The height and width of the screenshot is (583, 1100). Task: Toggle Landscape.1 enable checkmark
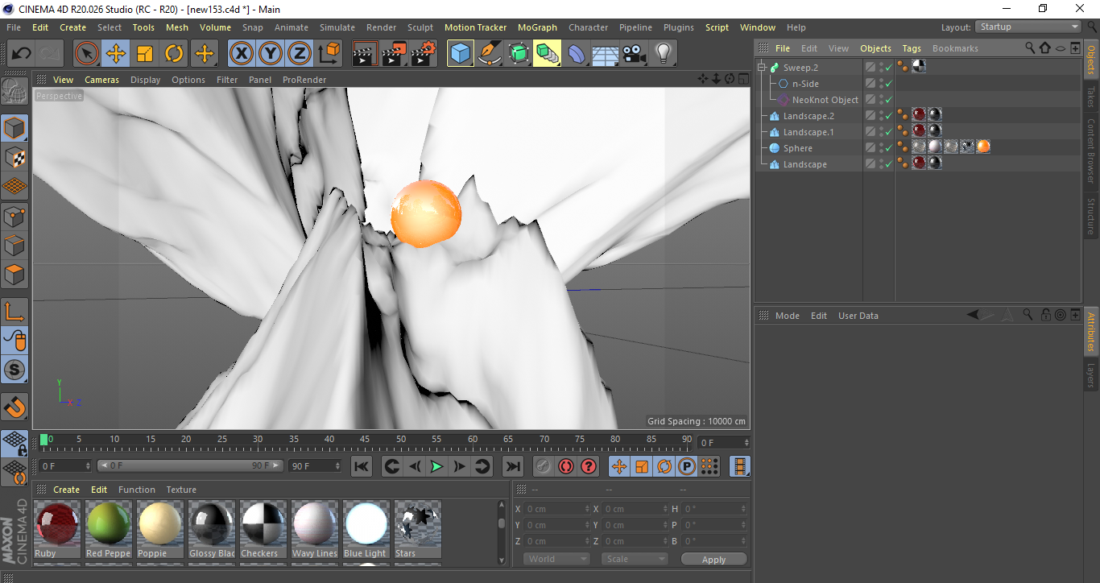point(888,132)
